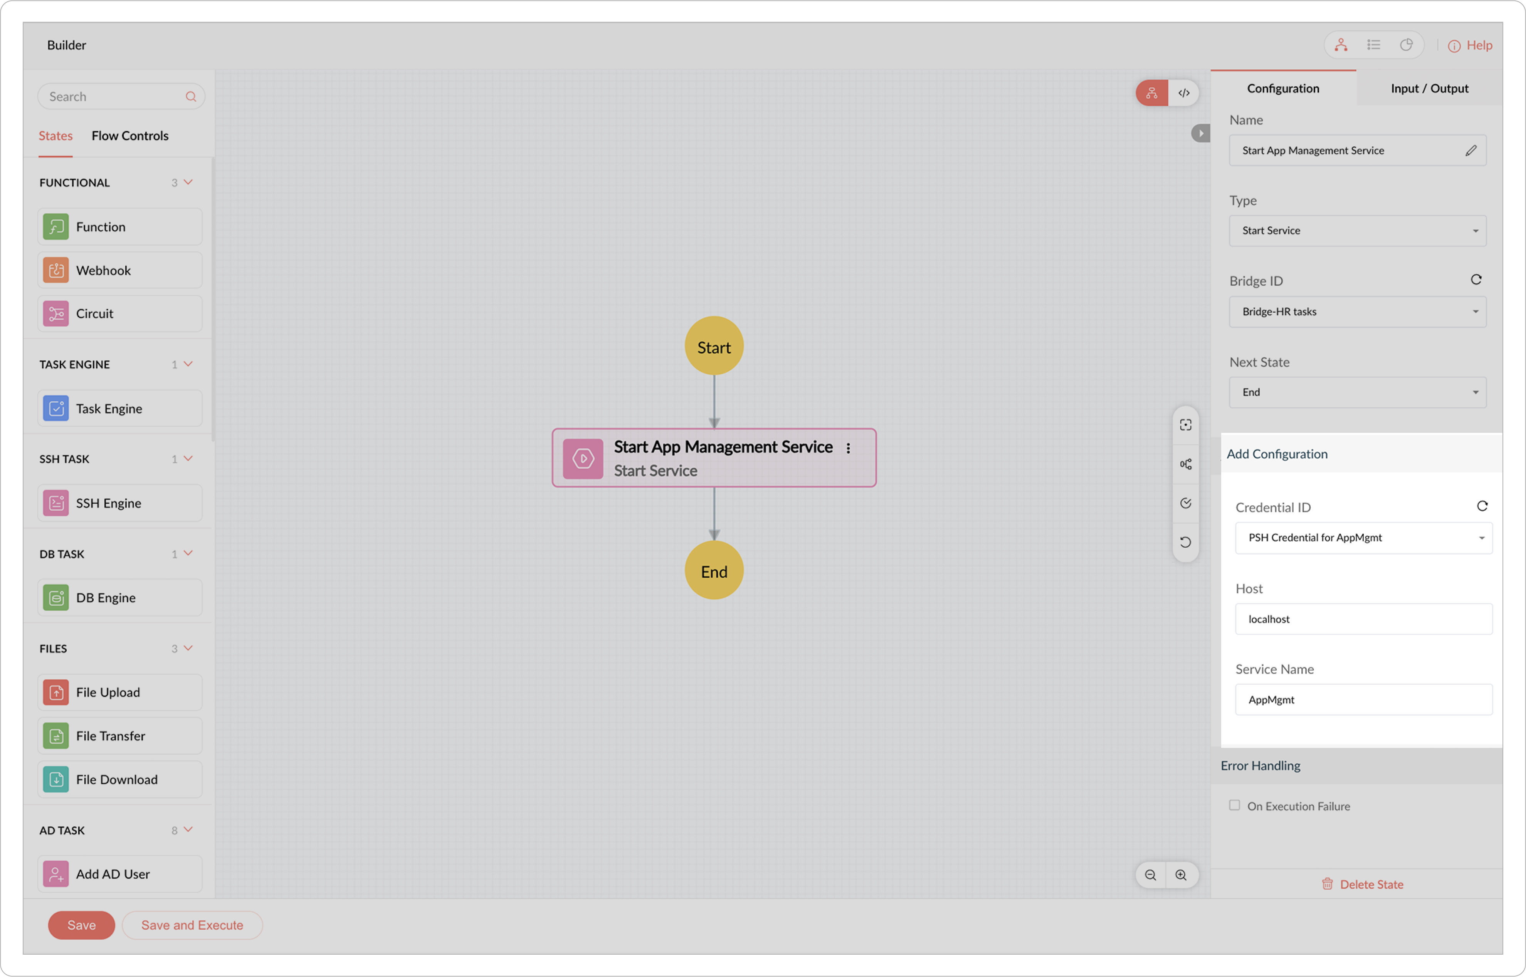Click the zoom in magnifier icon
This screenshot has width=1526, height=977.
pos(1181,875)
